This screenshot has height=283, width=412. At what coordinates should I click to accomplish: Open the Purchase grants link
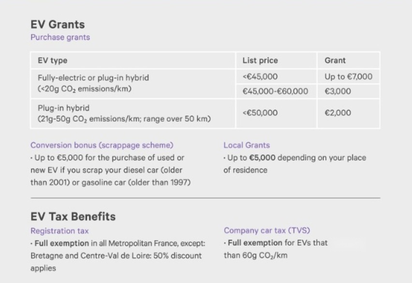[x=60, y=37]
